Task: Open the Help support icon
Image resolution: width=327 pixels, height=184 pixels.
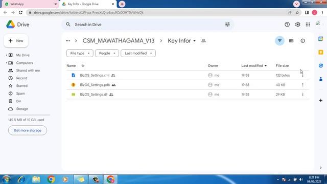Action: (x=287, y=25)
